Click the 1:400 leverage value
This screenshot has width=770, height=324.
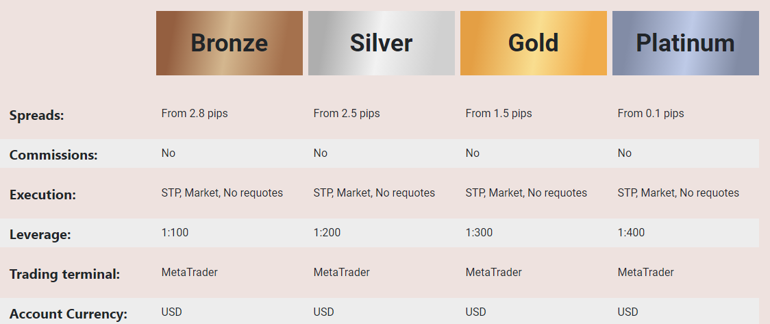click(631, 232)
